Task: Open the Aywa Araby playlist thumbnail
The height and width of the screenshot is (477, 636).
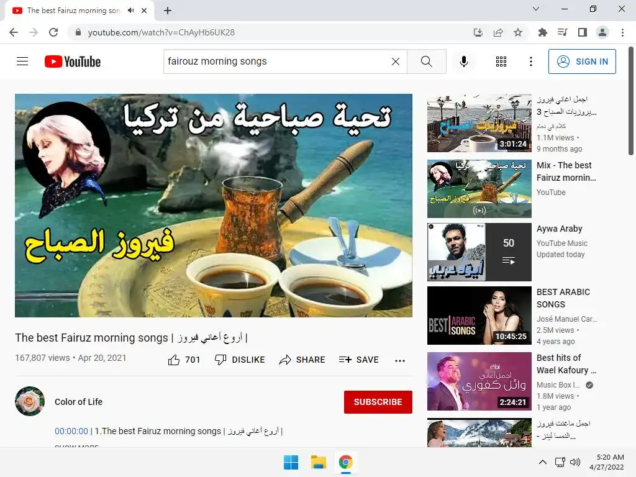Action: coord(479,252)
